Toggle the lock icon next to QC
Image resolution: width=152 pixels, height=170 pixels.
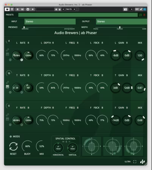pos(141,9)
